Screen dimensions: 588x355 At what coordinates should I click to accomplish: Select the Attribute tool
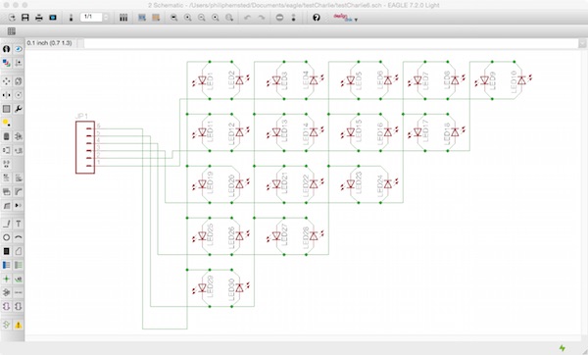point(7,293)
